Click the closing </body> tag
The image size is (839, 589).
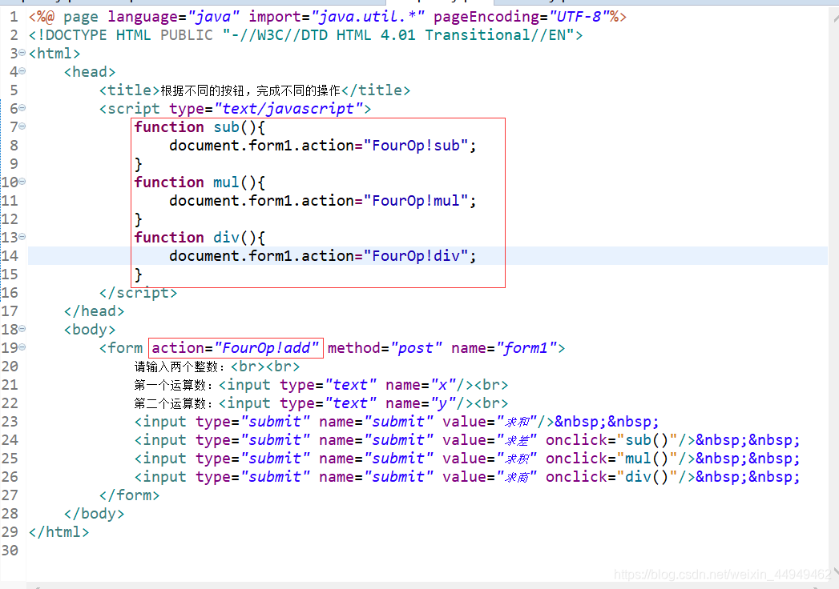point(95,514)
